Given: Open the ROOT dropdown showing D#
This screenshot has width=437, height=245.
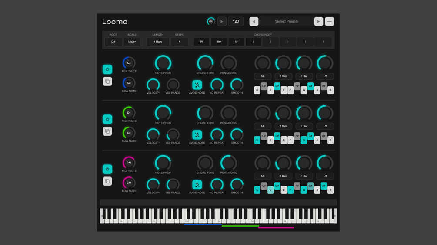Looking at the screenshot, I should (113, 42).
